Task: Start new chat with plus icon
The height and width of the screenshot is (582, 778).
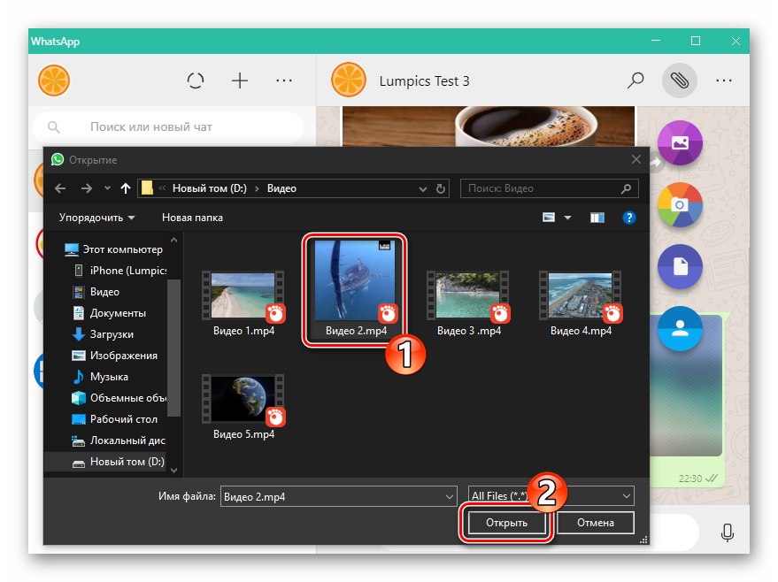Action: pyautogui.click(x=240, y=80)
